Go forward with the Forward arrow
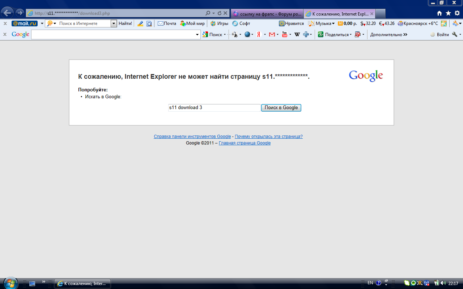This screenshot has height=289, width=463. click(20, 13)
